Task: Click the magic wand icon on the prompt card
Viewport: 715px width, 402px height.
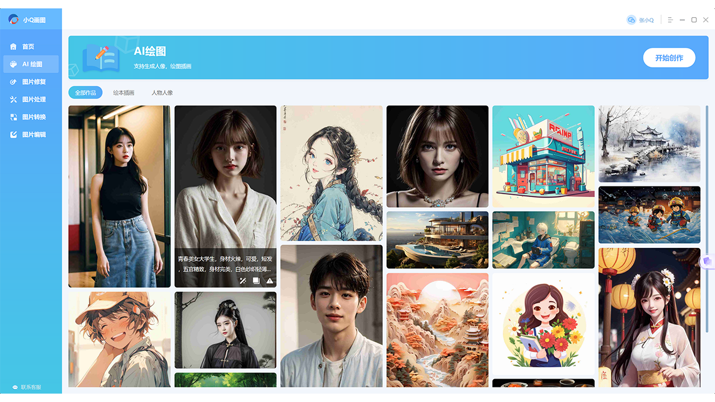Action: click(x=242, y=281)
